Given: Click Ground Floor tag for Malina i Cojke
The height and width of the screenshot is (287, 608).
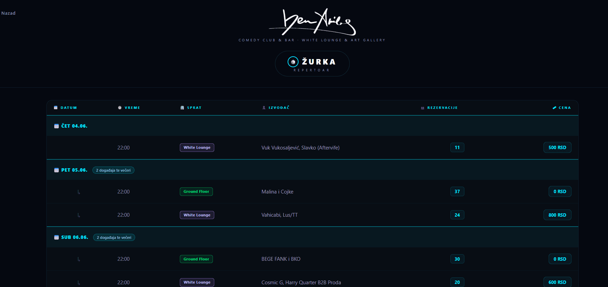Looking at the screenshot, I should pyautogui.click(x=196, y=191).
